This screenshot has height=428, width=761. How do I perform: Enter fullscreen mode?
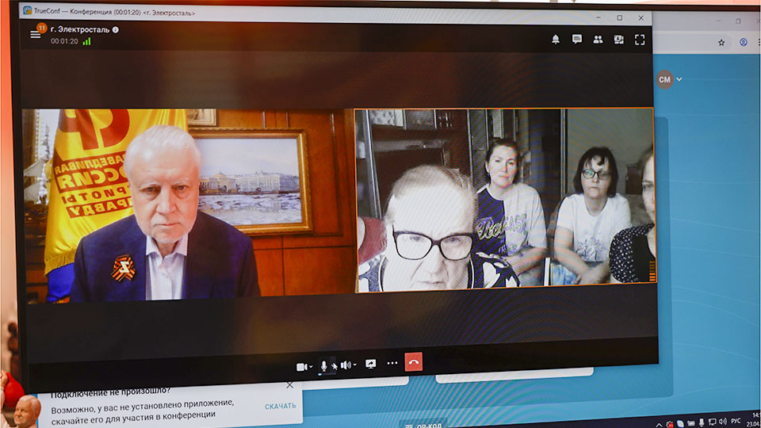pos(640,39)
